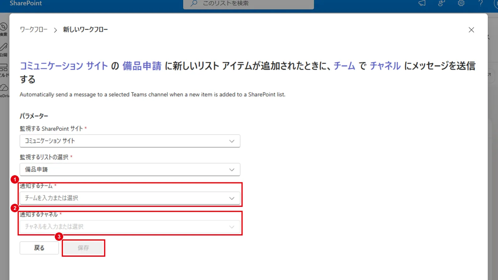Click the 保存 button
Viewport: 498px width, 280px height.
83,248
